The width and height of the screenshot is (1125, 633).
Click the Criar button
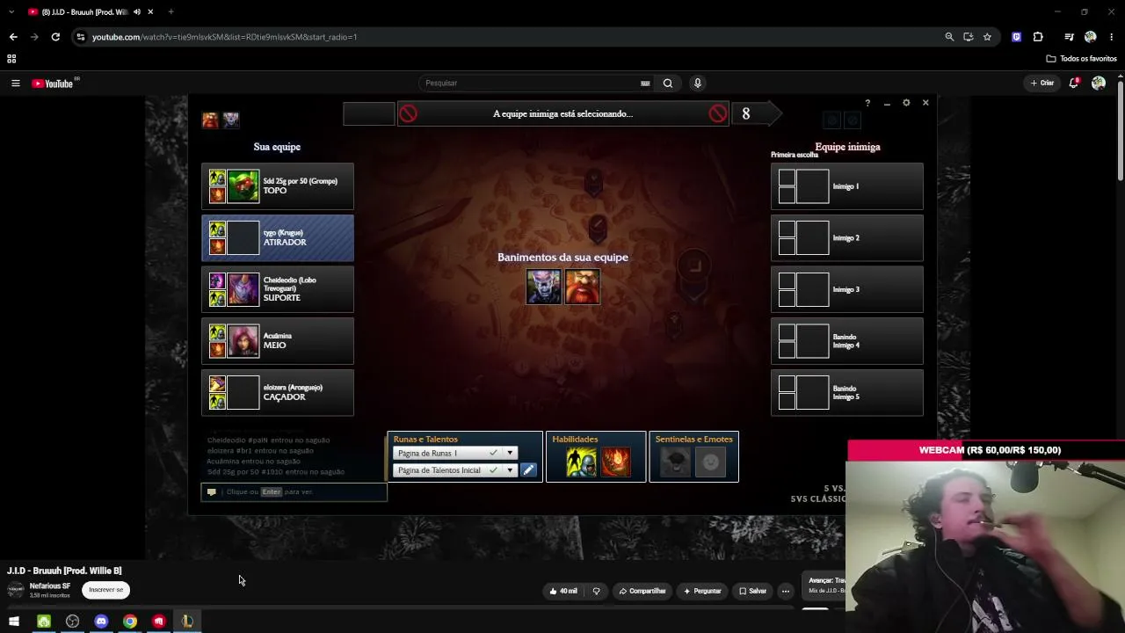tap(1042, 83)
